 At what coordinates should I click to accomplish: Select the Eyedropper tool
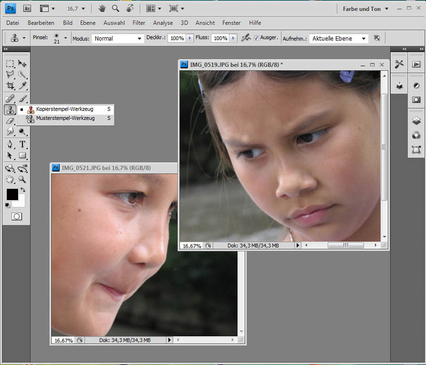pos(23,85)
